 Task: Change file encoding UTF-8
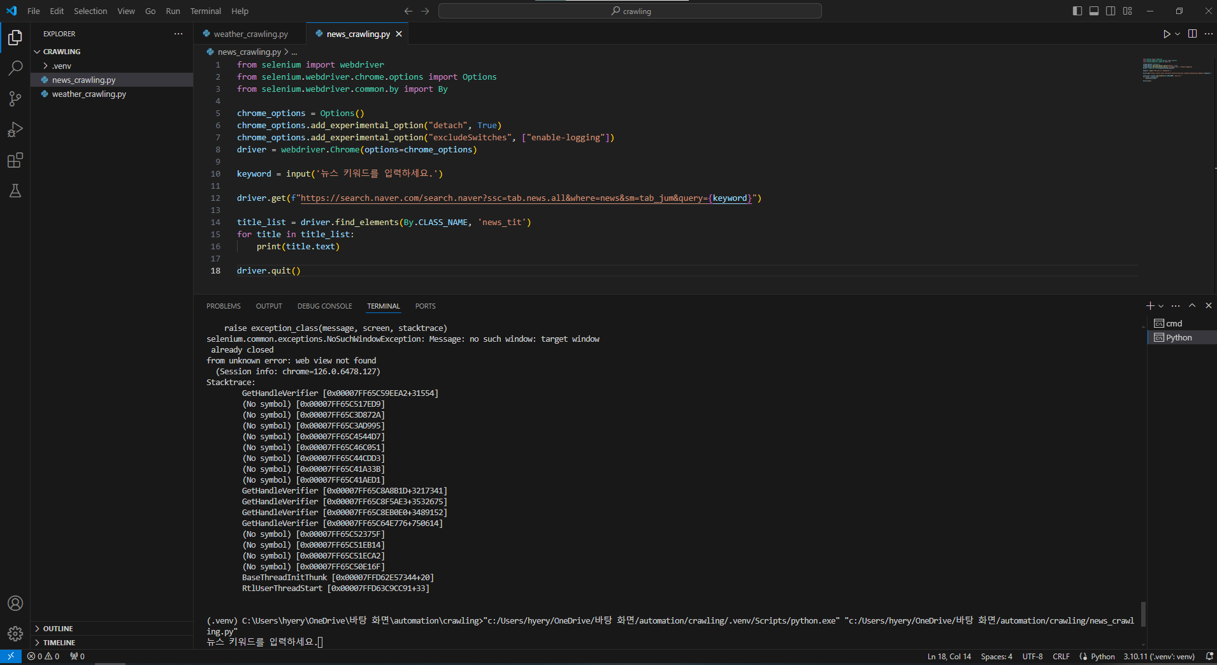pyautogui.click(x=1033, y=657)
